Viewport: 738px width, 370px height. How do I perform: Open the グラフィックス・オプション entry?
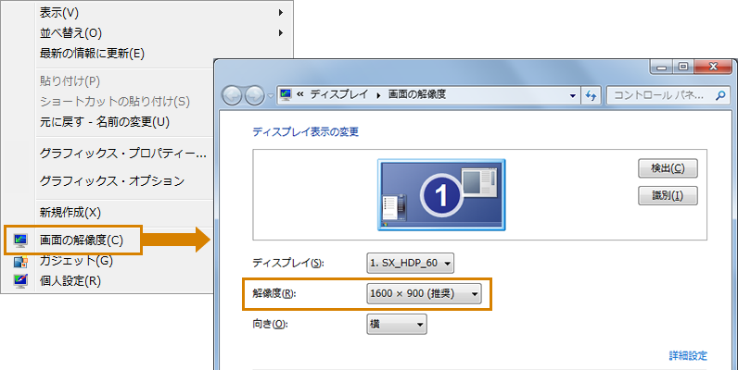pyautogui.click(x=112, y=180)
